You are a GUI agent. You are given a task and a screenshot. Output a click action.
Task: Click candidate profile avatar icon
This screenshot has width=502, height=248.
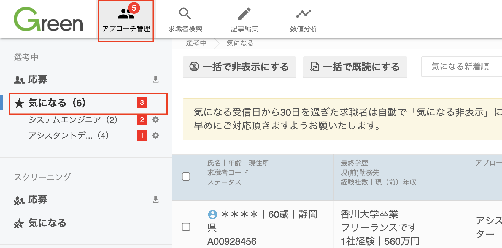coord(212,214)
